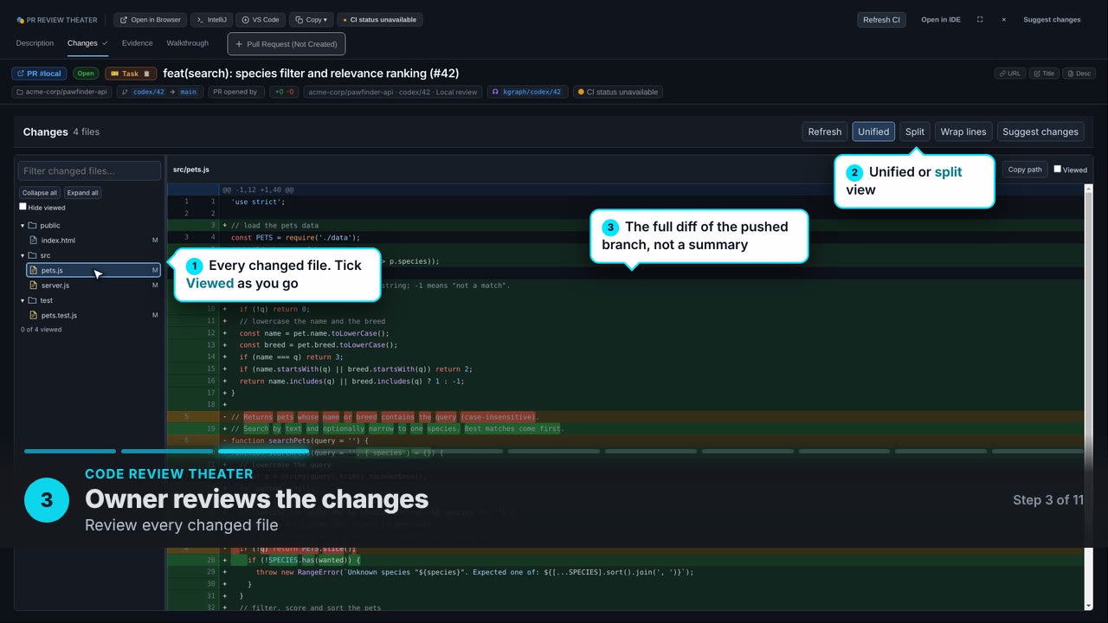Edit the PR title via Title button
This screenshot has width=1108, height=623.
(x=1044, y=74)
